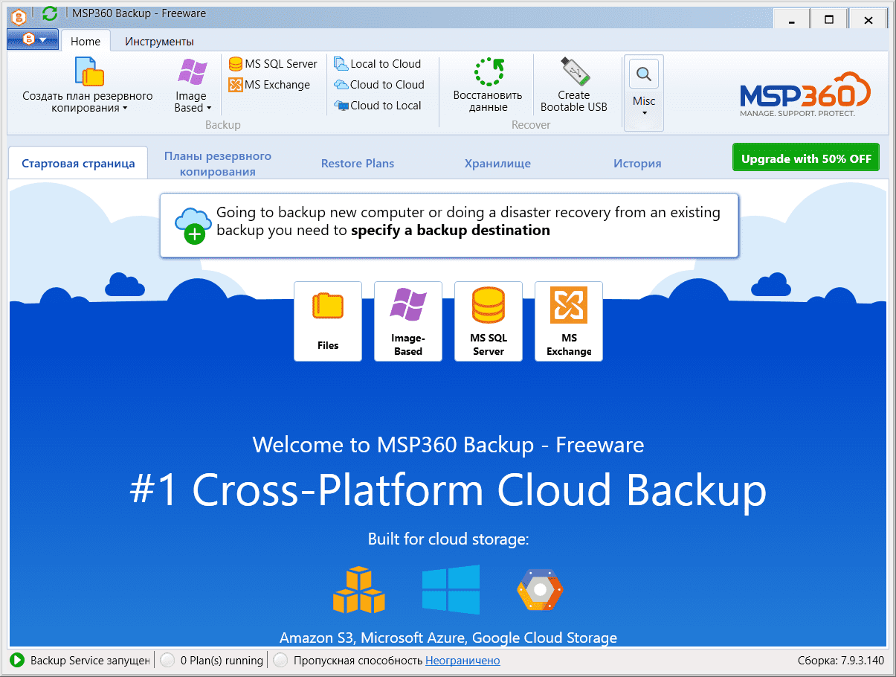Click the Image Based Windows icon in ribbon
Image resolution: width=896 pixels, height=677 pixels.
point(193,73)
